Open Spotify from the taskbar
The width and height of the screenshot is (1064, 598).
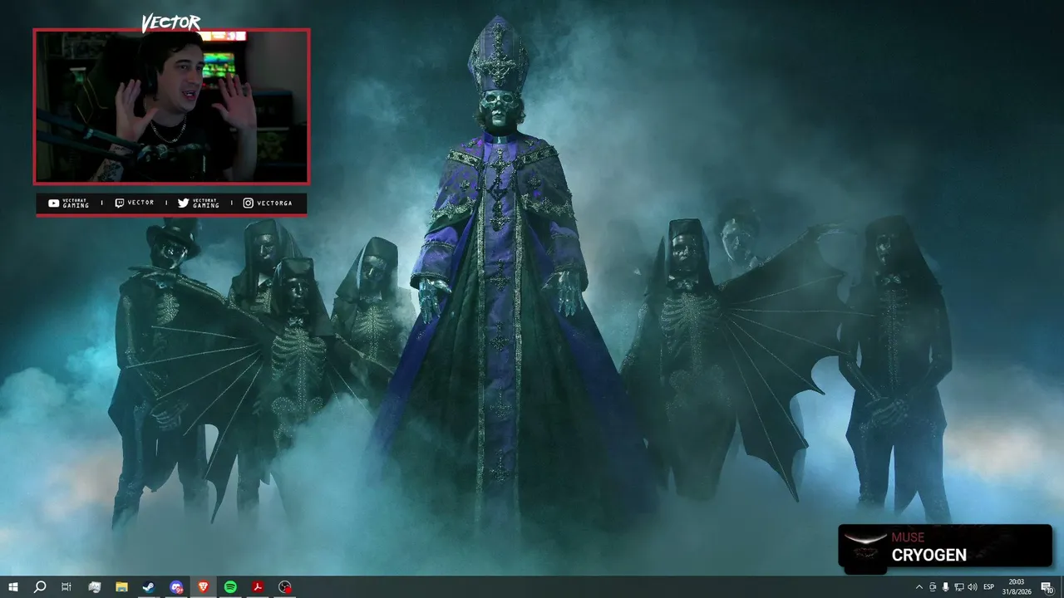pyautogui.click(x=230, y=587)
